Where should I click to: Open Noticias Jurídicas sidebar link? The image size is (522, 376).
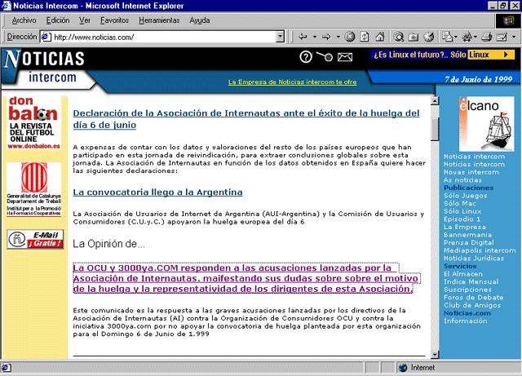tap(474, 258)
